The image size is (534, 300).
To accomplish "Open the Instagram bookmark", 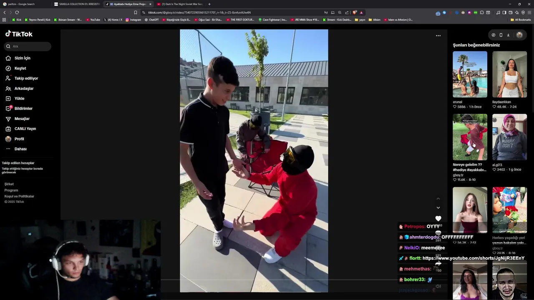I will point(133,20).
